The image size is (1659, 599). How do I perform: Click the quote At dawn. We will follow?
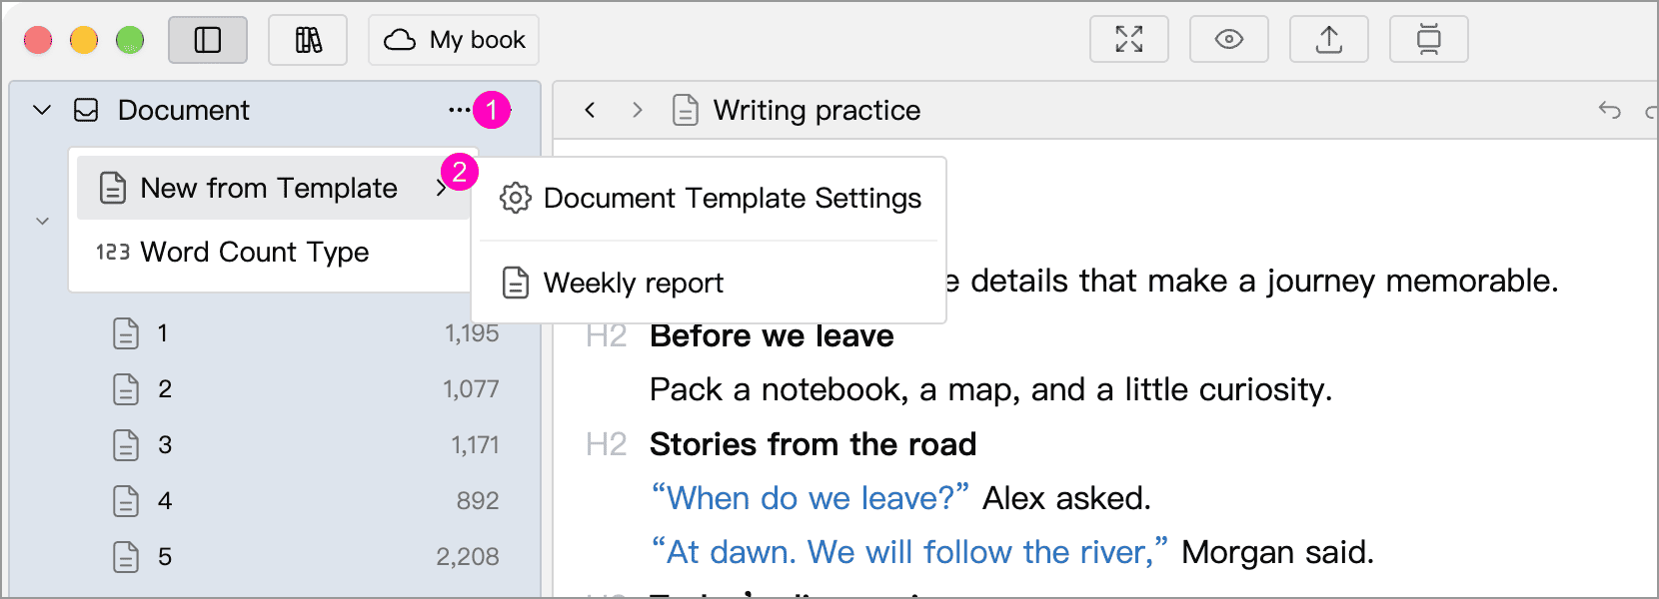pyautogui.click(x=909, y=551)
